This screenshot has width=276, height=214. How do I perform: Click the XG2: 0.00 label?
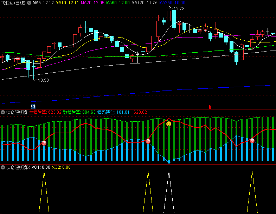61,167
